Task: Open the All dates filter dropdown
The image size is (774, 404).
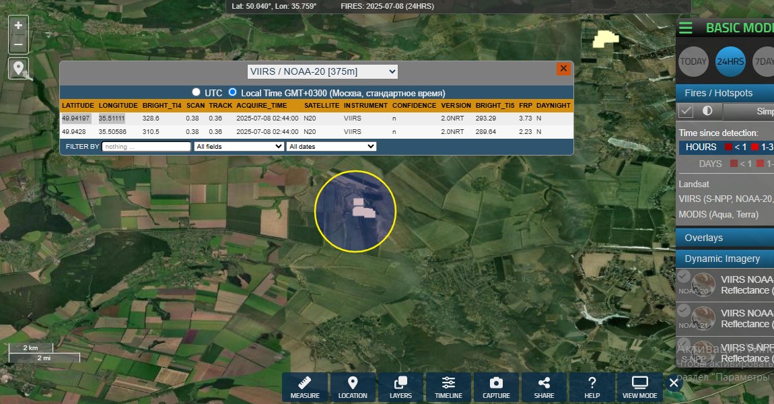Action: 331,147
